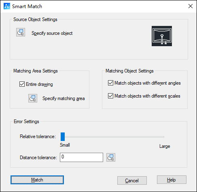This screenshot has height=192, width=197.
Task: Click the "Small" label under the slider
Action: click(x=65, y=145)
